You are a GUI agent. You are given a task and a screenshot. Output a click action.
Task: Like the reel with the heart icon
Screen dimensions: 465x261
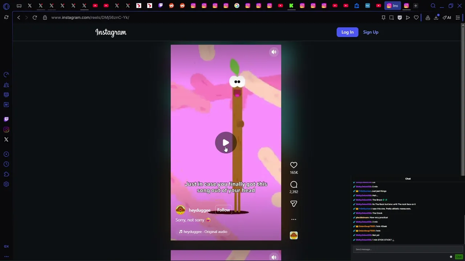[x=294, y=165]
